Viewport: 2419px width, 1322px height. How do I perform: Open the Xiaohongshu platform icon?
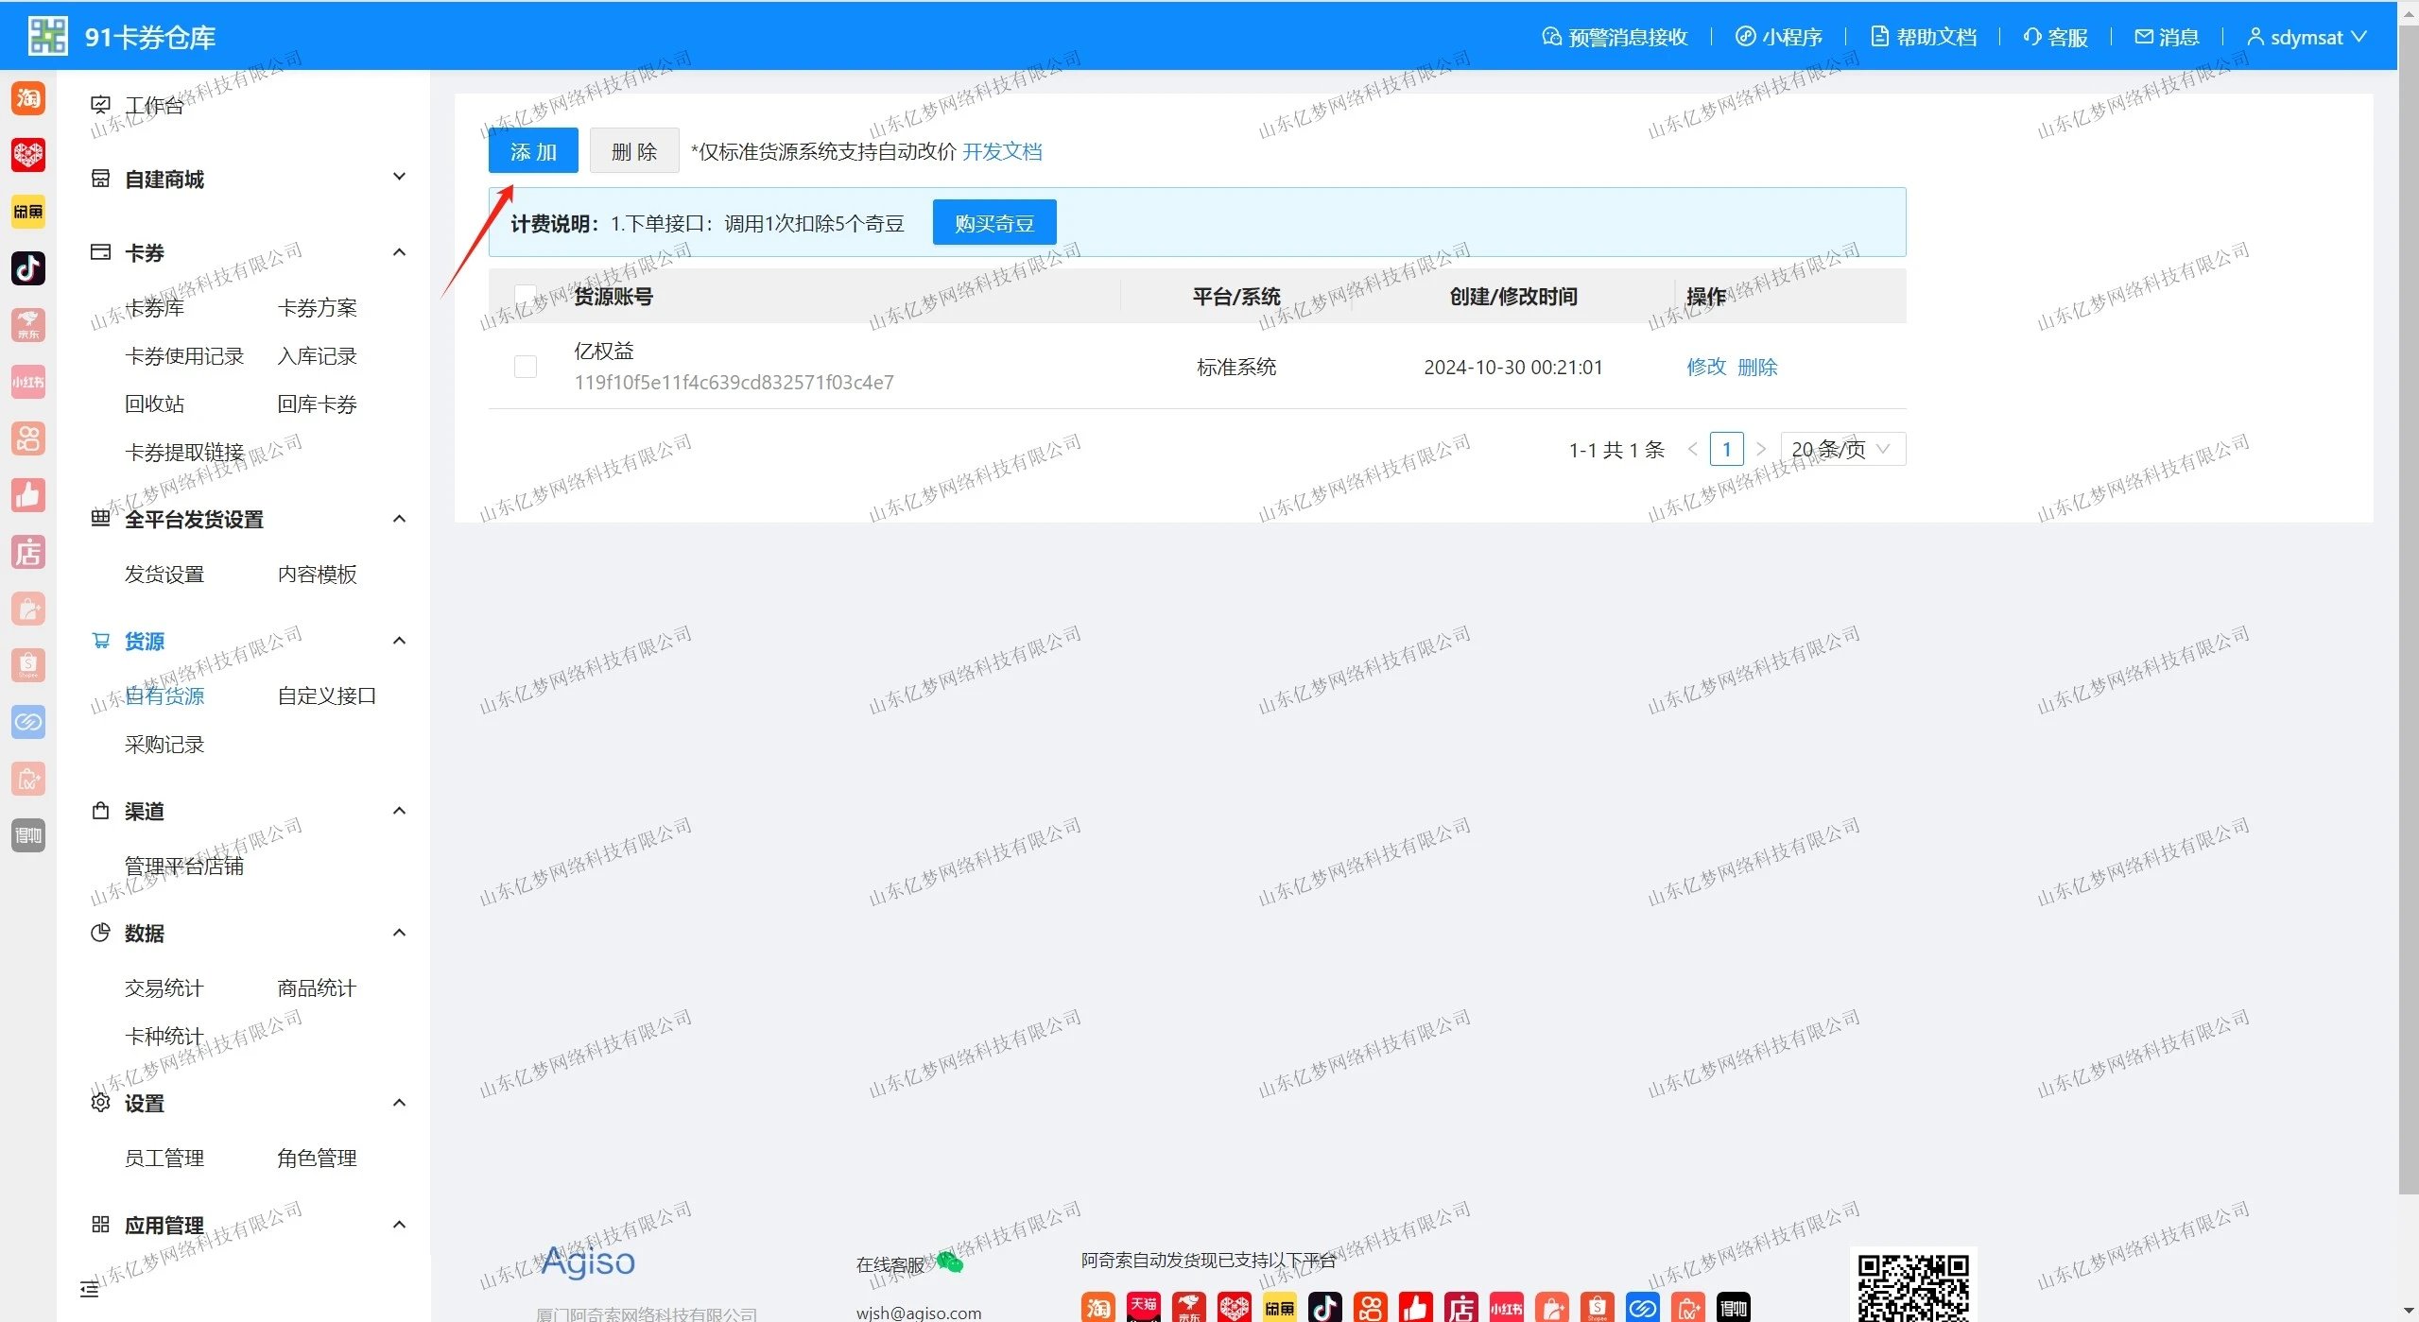coord(28,382)
